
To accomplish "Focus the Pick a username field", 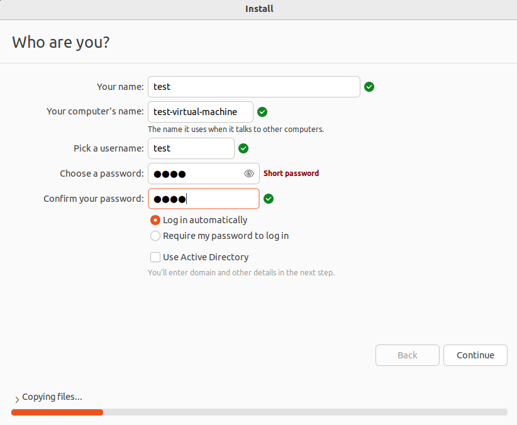I will [x=191, y=148].
